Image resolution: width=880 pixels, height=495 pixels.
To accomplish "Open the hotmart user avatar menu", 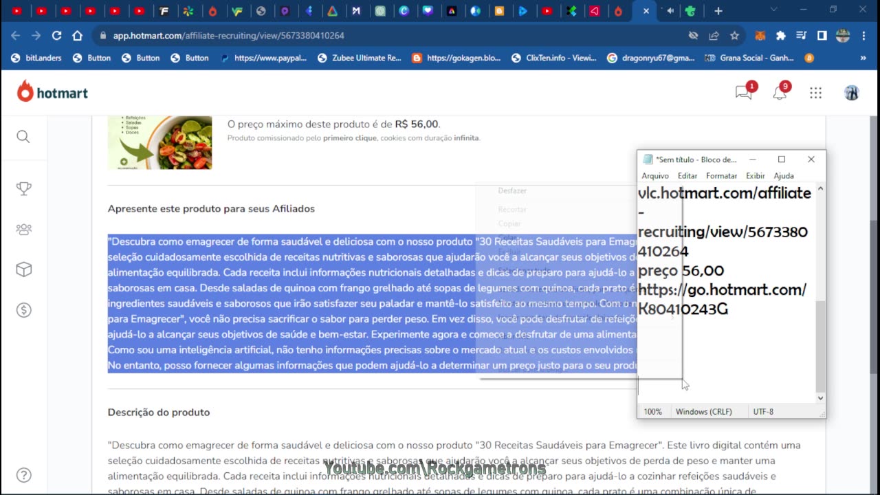I will 851,93.
